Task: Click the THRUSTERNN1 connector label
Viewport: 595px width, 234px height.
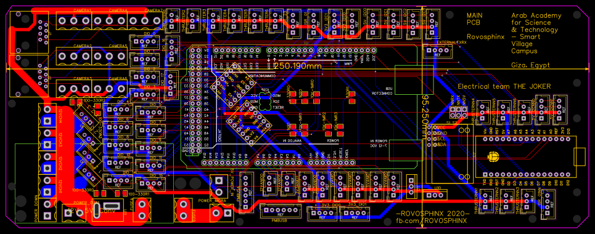Action: [477, 201]
